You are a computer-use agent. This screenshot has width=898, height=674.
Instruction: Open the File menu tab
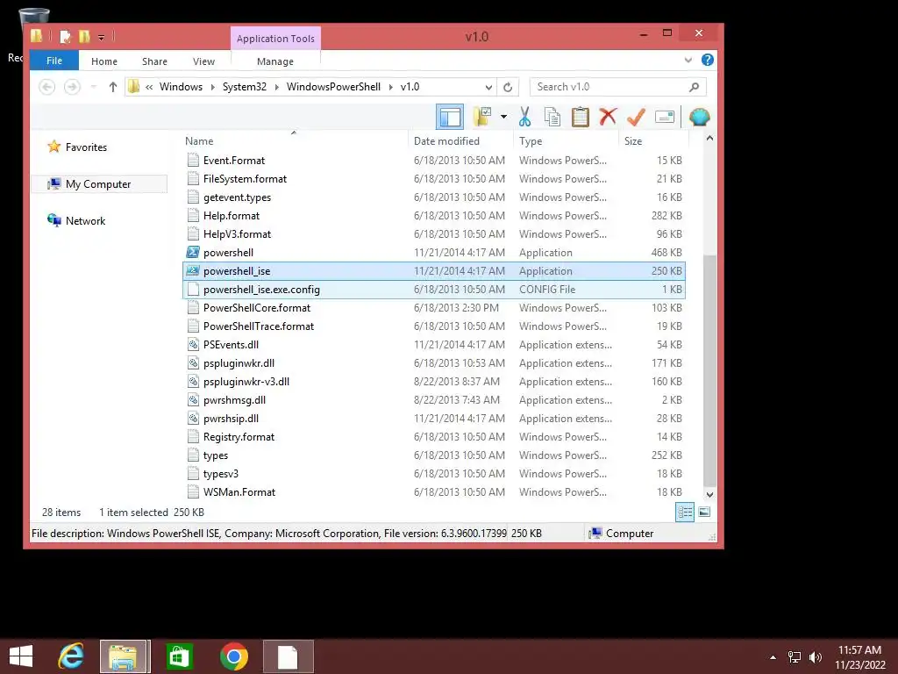click(54, 61)
